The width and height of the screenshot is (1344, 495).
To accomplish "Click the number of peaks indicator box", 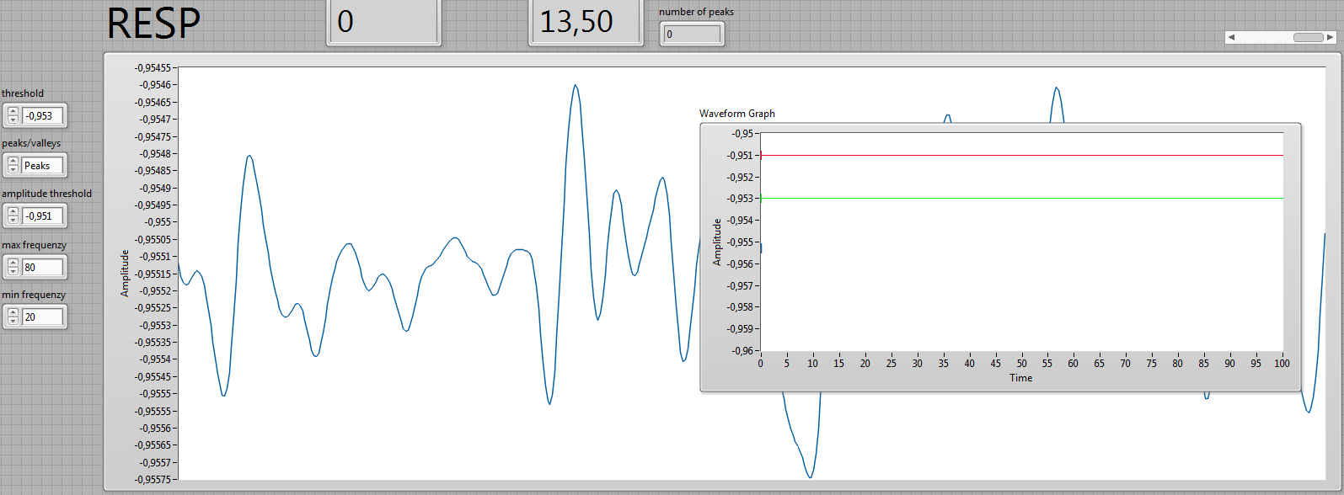I will (693, 35).
